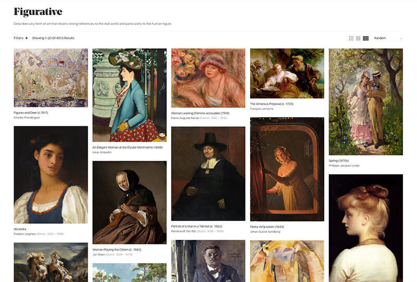Screen dimensions: 417x282
Task: Click 'Showing 1–20 Of 4013 Results' text
Action: [x=53, y=38]
